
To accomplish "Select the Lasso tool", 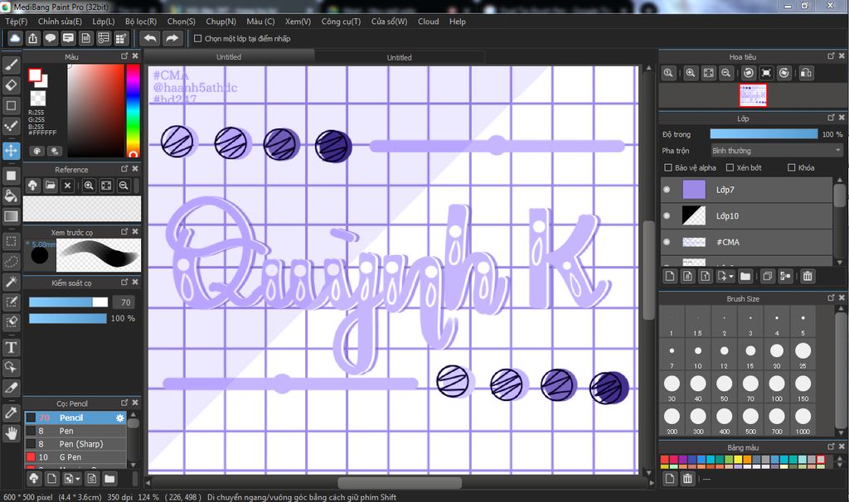I will 11,262.
